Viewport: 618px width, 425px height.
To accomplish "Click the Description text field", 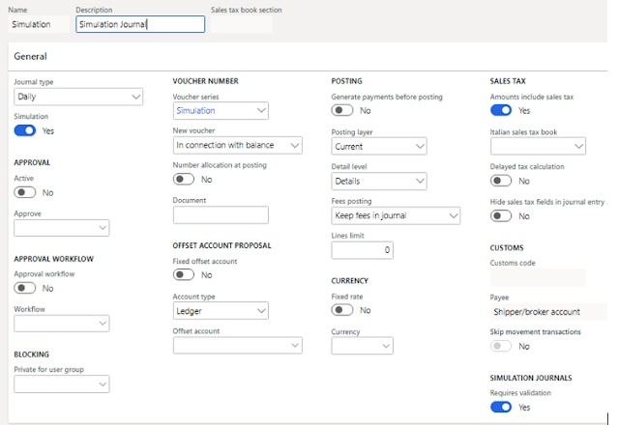I will (139, 24).
